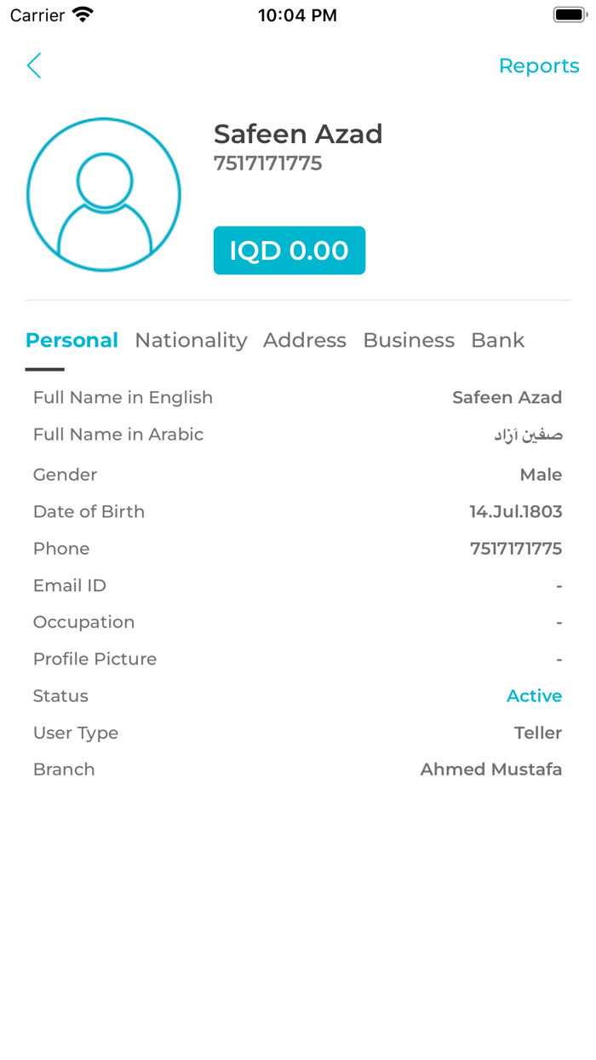Switch to the Nationality tab
Viewport: 596px width, 1060px height.
click(x=191, y=340)
